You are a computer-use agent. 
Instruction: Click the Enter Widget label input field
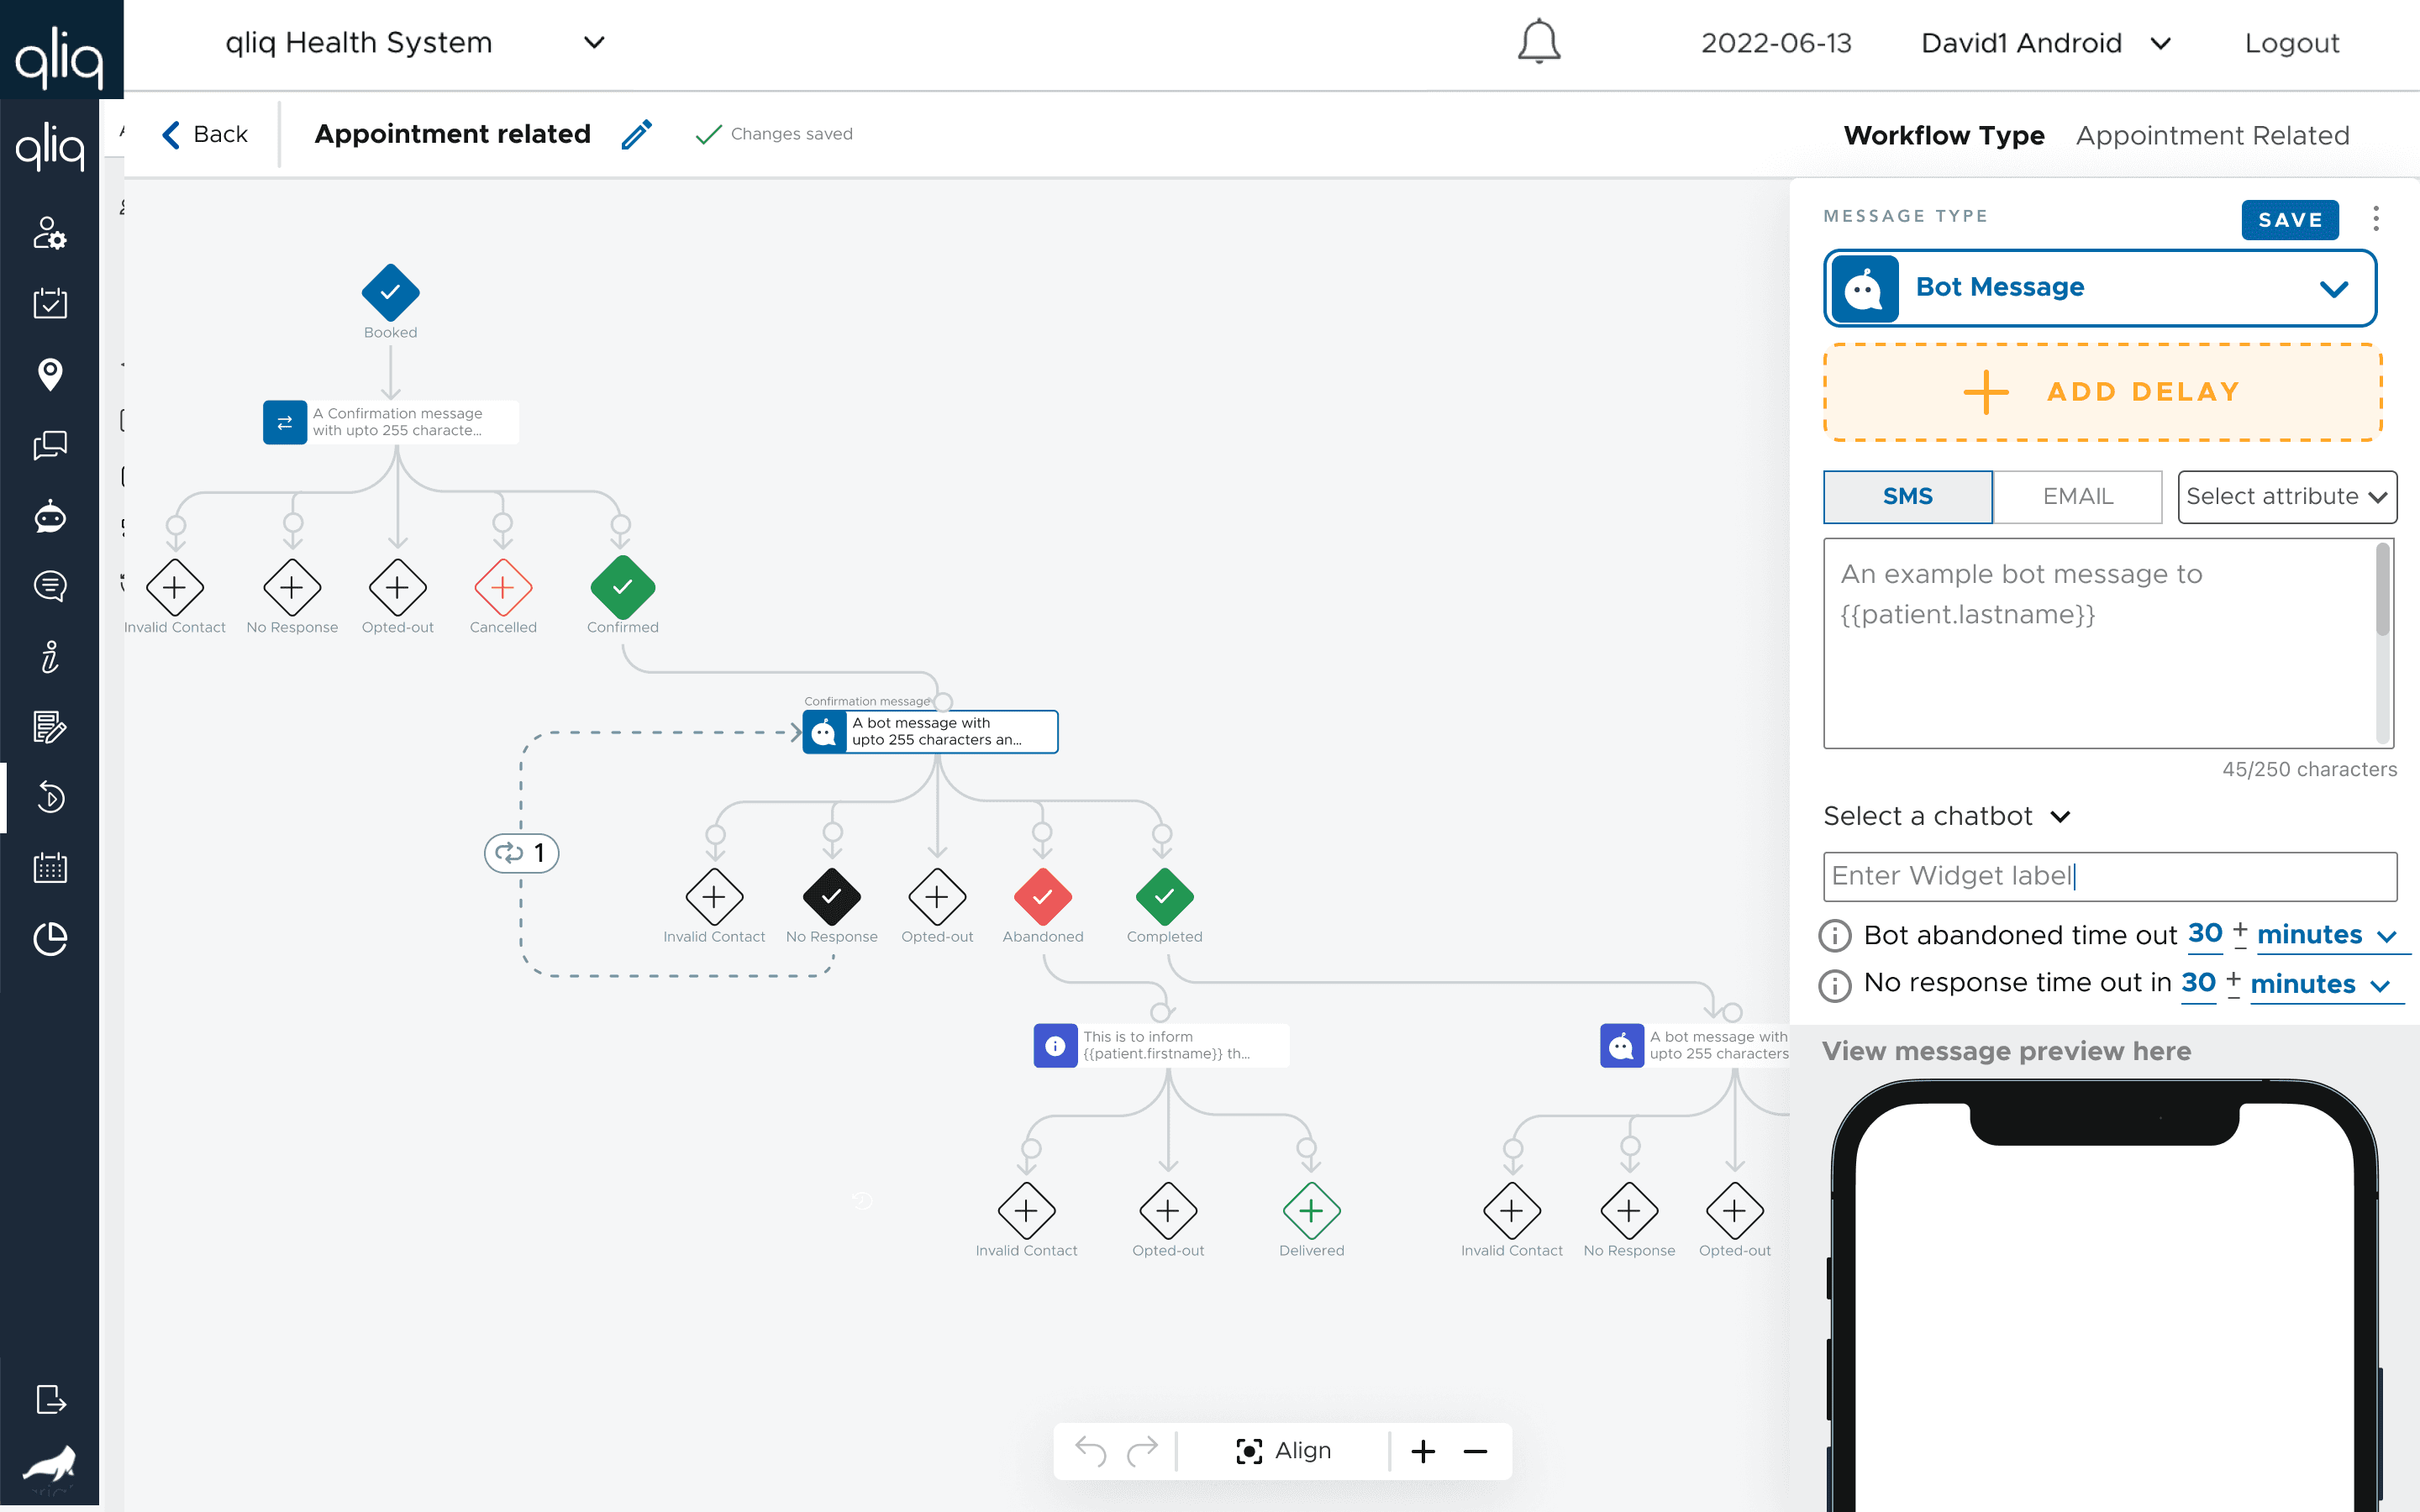(x=2109, y=876)
